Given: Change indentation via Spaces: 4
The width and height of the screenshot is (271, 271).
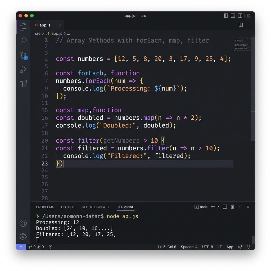Looking at the screenshot, I should 189,247.
